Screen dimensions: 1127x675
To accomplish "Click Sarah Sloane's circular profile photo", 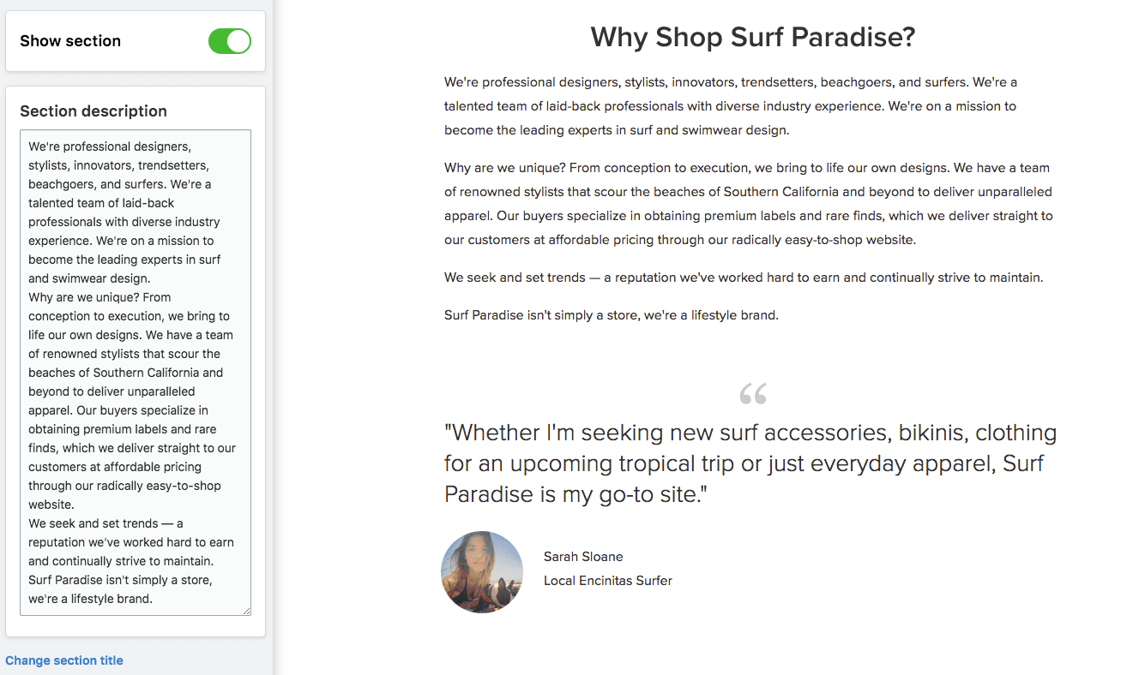I will tap(482, 572).
